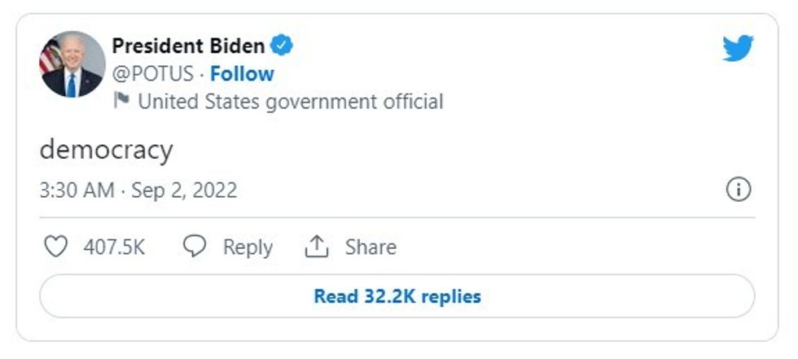Click the tweet text "democracy"
The width and height of the screenshot is (798, 359).
click(106, 150)
